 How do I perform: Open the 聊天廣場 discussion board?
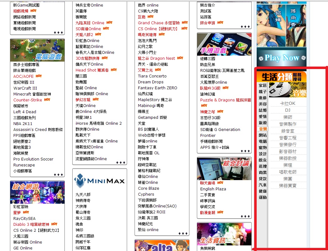(x=207, y=183)
